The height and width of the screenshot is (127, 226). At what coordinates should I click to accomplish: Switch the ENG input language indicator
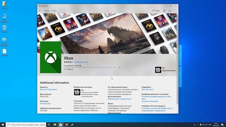[210, 125]
